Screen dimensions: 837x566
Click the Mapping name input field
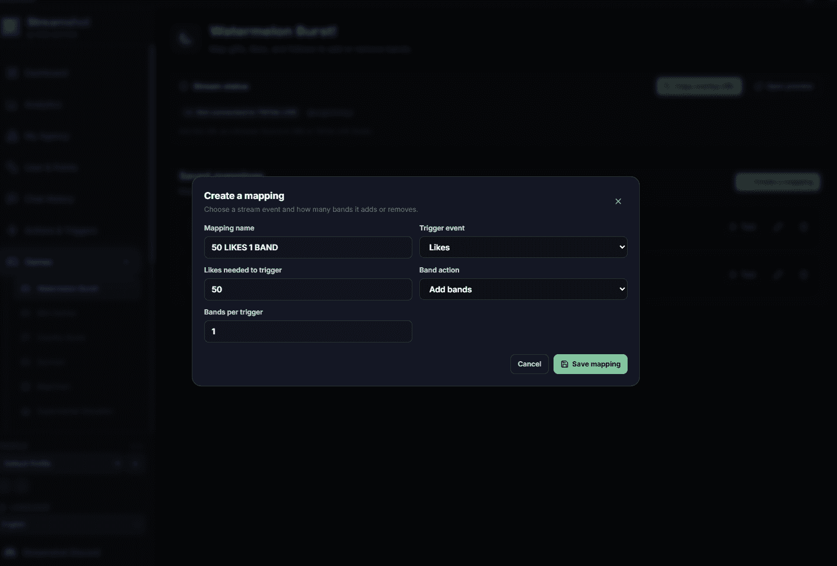click(x=308, y=247)
